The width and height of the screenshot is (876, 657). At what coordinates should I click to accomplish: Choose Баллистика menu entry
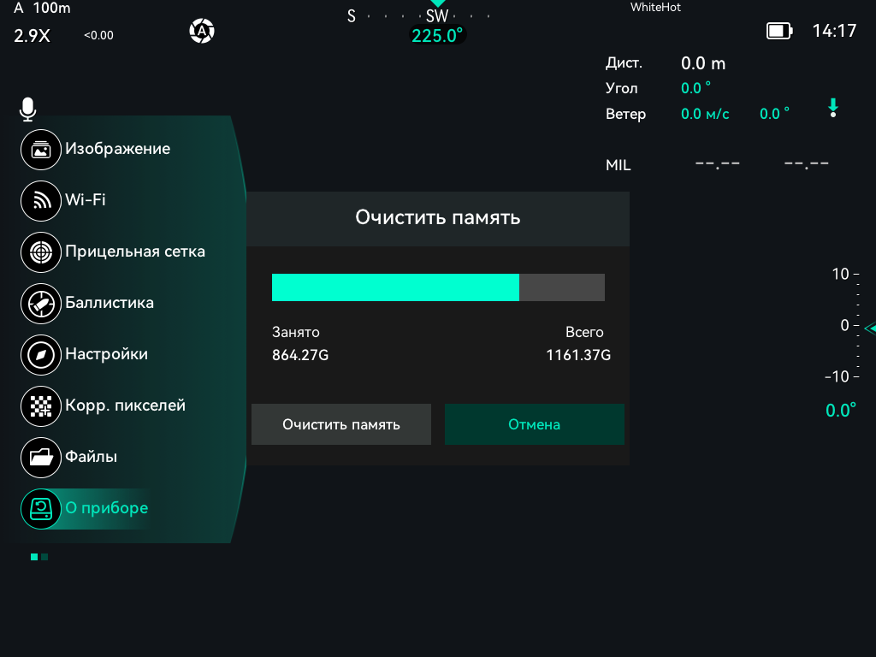tap(109, 303)
